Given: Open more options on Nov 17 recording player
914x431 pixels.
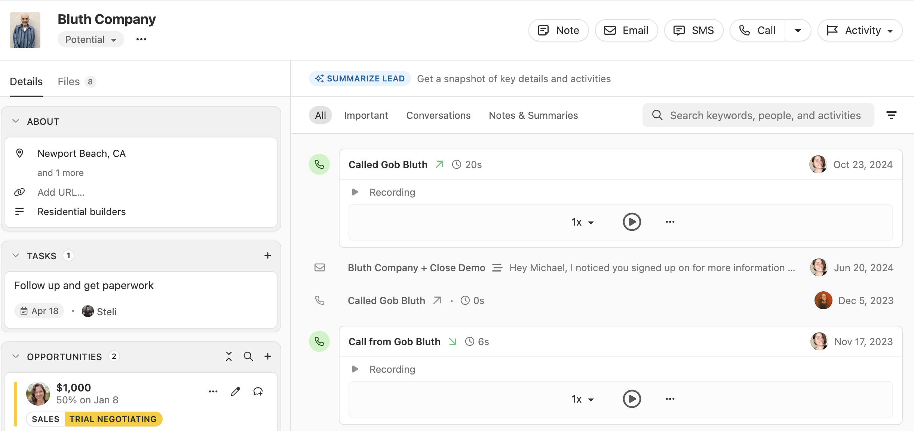Looking at the screenshot, I should (x=670, y=399).
